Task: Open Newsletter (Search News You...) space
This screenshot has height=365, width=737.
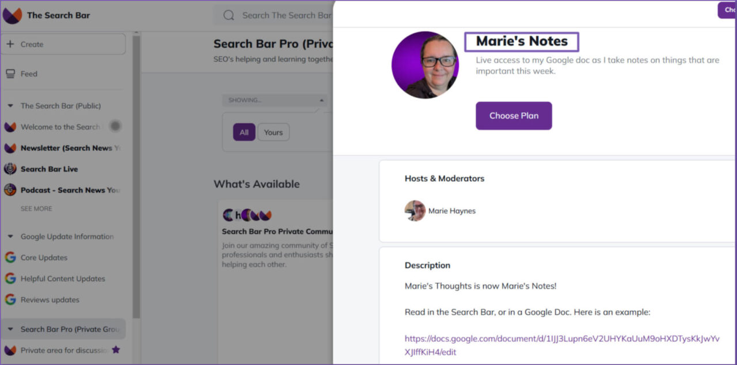Action: (x=71, y=148)
